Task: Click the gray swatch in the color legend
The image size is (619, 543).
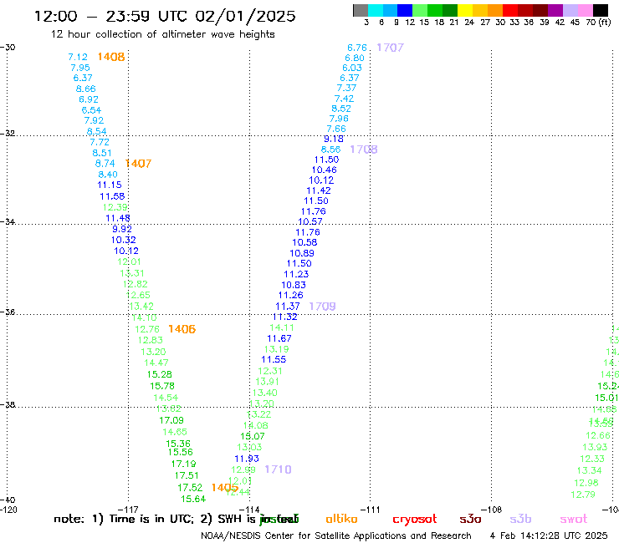Action: click(361, 10)
